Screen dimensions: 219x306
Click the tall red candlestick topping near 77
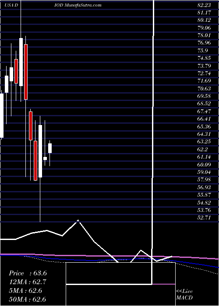pos(26,72)
